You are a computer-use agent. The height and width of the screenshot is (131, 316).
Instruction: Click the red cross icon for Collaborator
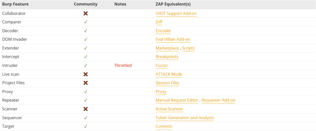tap(86, 13)
